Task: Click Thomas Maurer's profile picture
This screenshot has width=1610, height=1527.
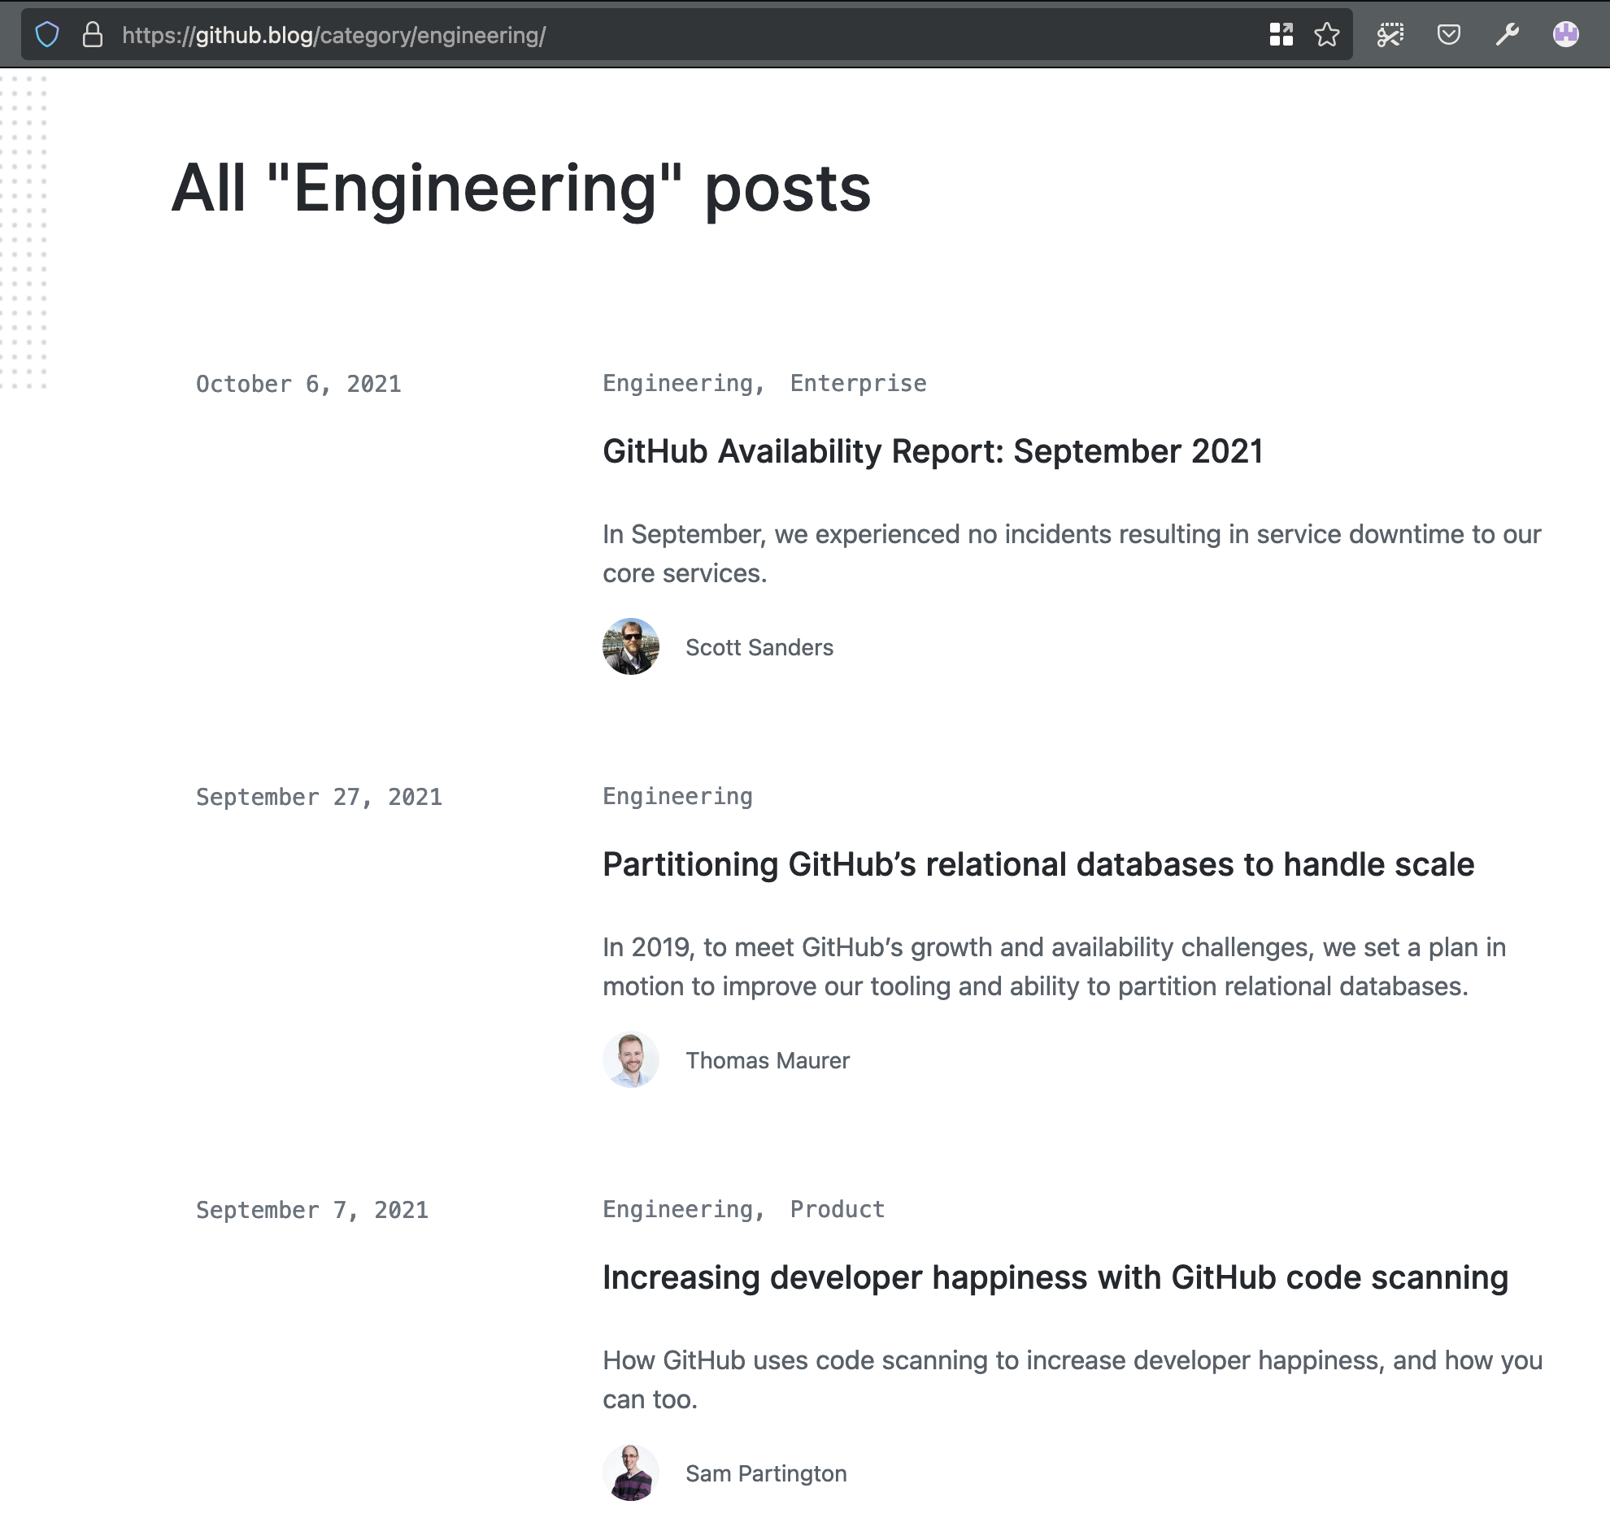Action: point(631,1059)
